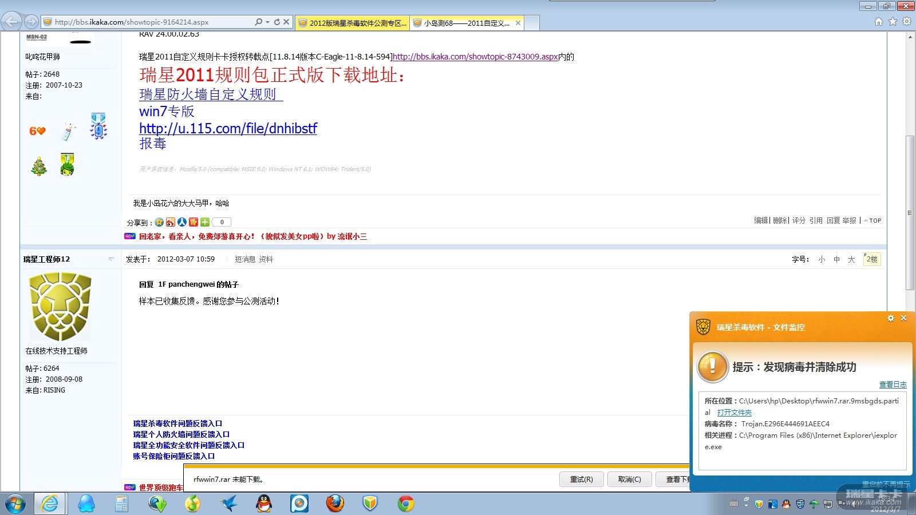
Task: Click the page vertical scrollbar thumb
Action: (910, 213)
